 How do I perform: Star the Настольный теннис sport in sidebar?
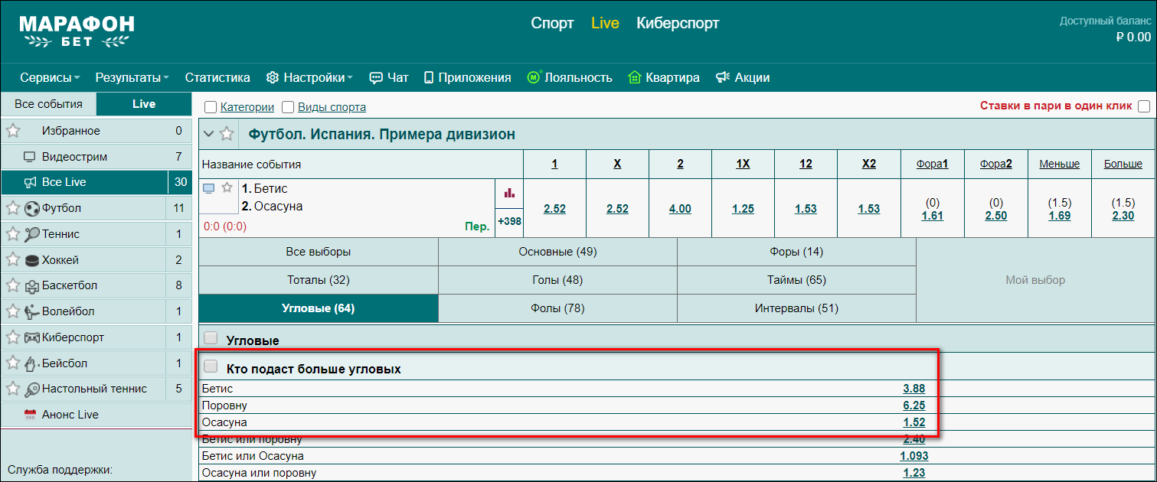click(x=13, y=389)
